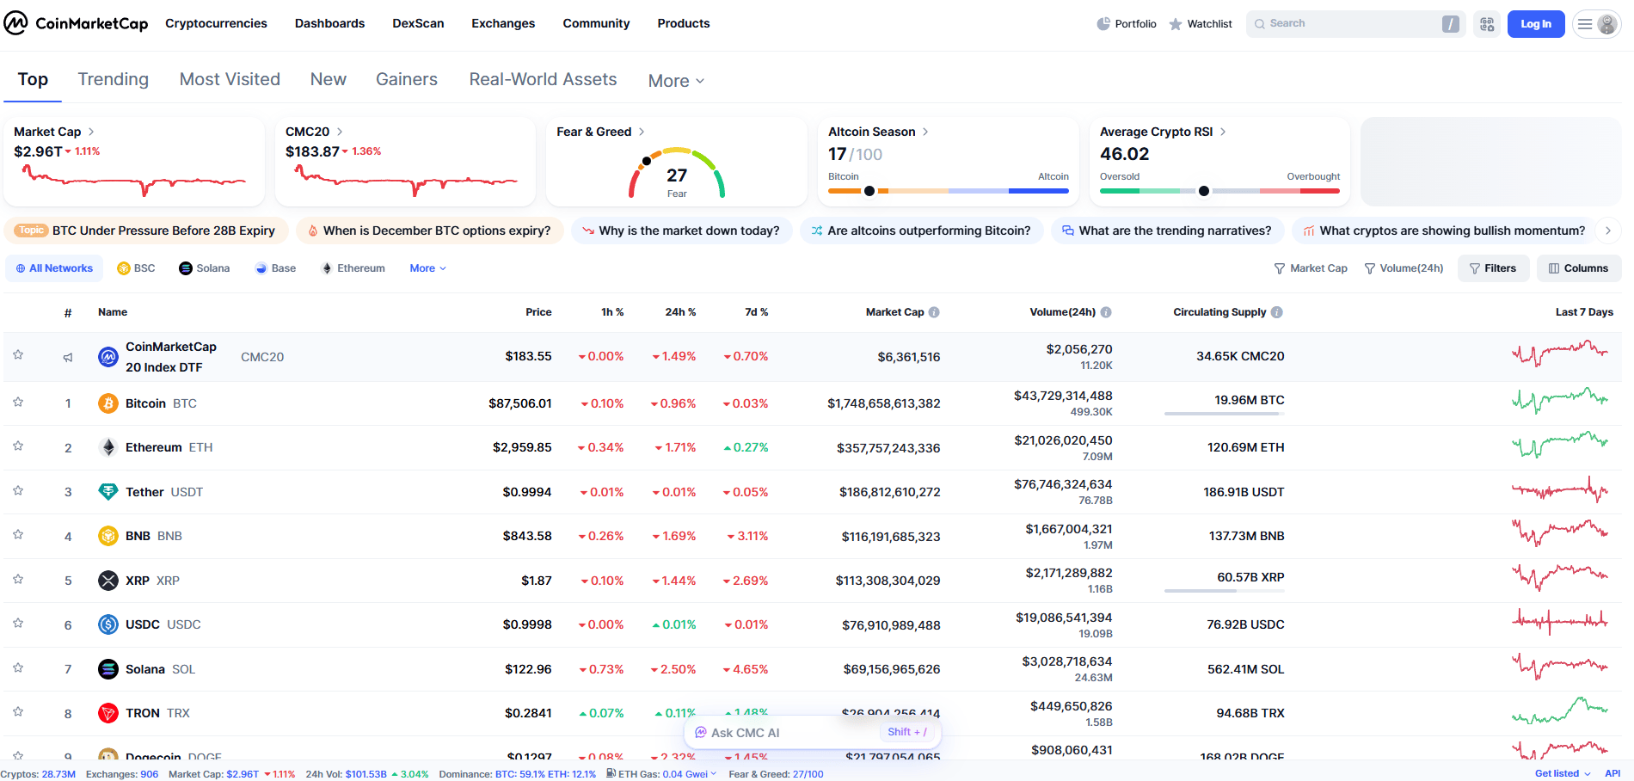Open the Filters panel
1634x781 pixels.
click(1494, 268)
